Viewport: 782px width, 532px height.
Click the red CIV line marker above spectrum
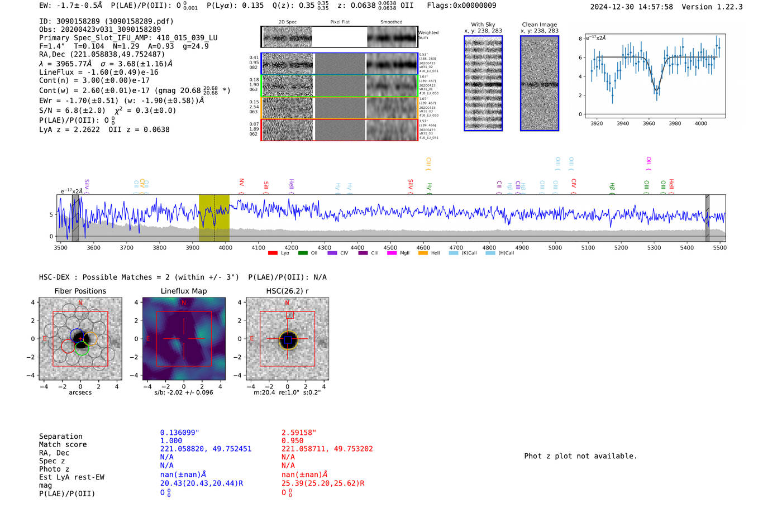(574, 184)
